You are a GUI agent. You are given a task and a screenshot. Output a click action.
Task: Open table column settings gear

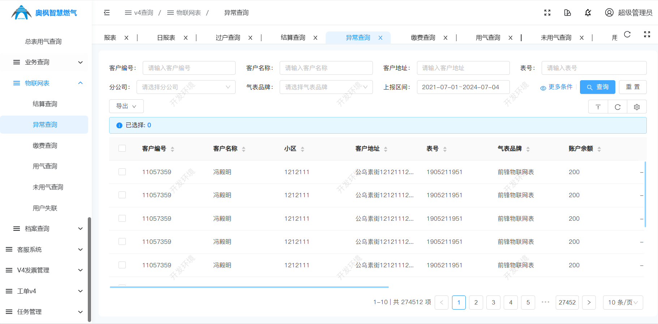point(637,107)
